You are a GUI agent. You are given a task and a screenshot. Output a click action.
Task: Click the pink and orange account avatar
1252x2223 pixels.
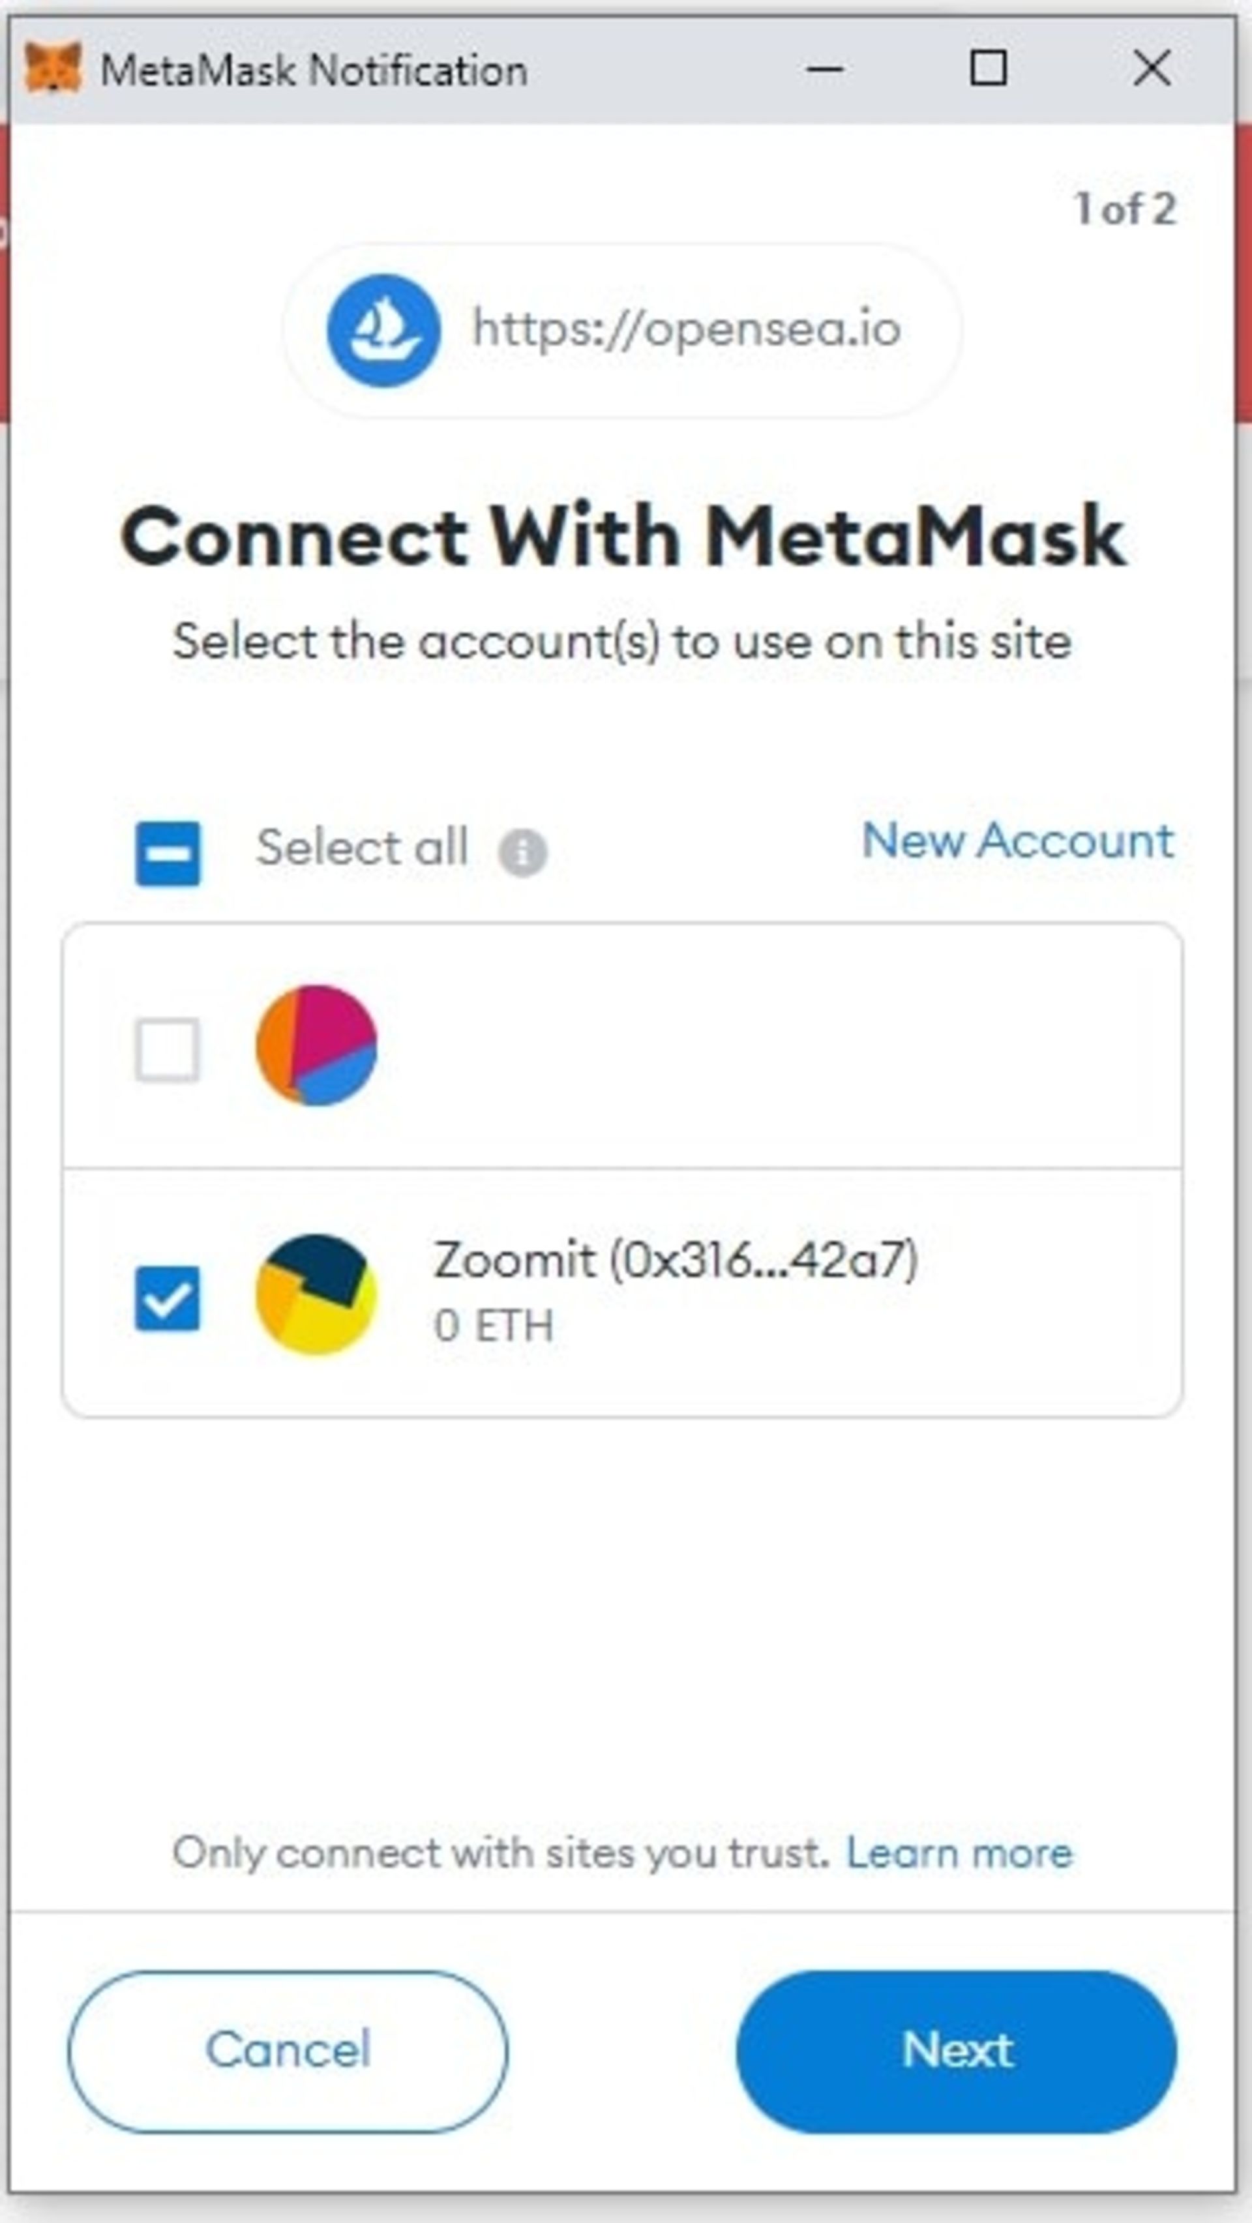click(x=317, y=1045)
